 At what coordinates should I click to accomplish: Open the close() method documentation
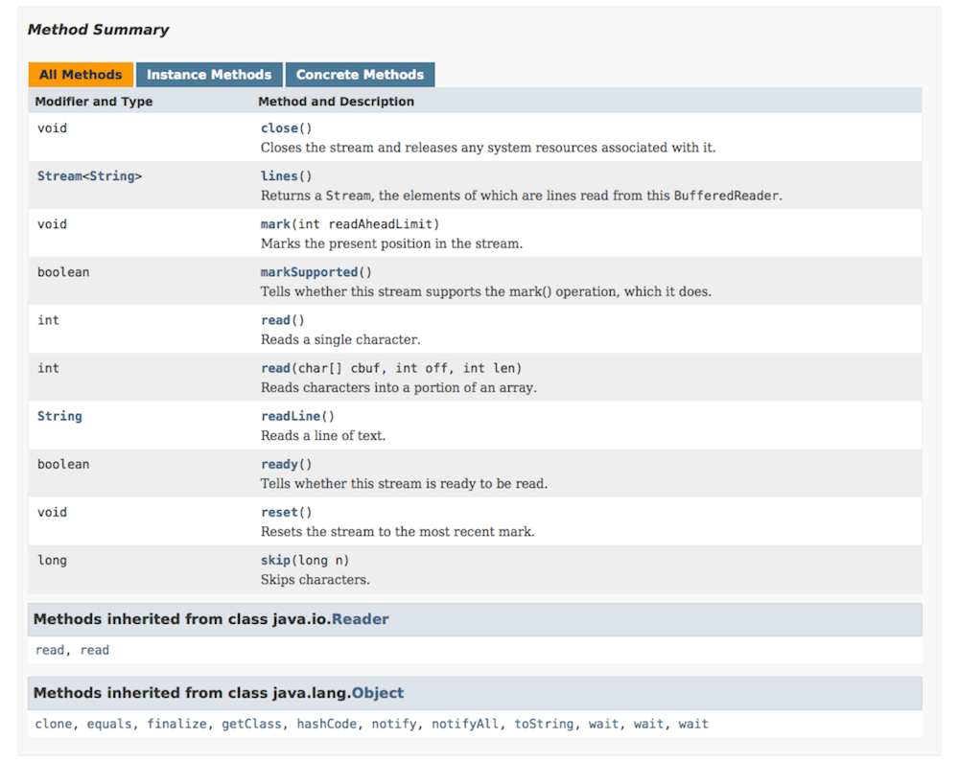[x=277, y=127]
